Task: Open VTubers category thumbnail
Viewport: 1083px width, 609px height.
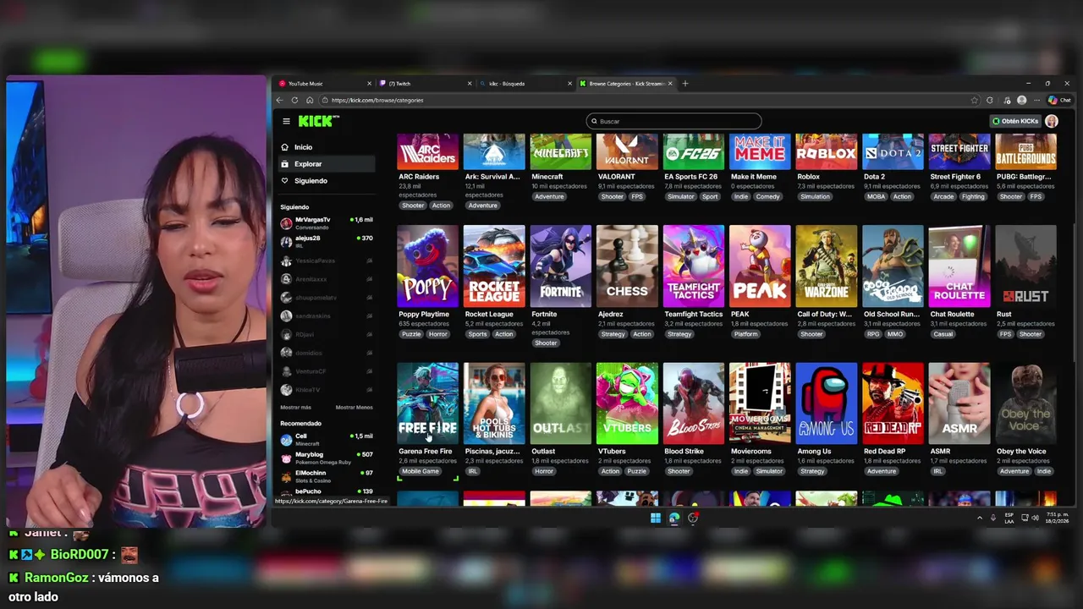Action: (627, 403)
